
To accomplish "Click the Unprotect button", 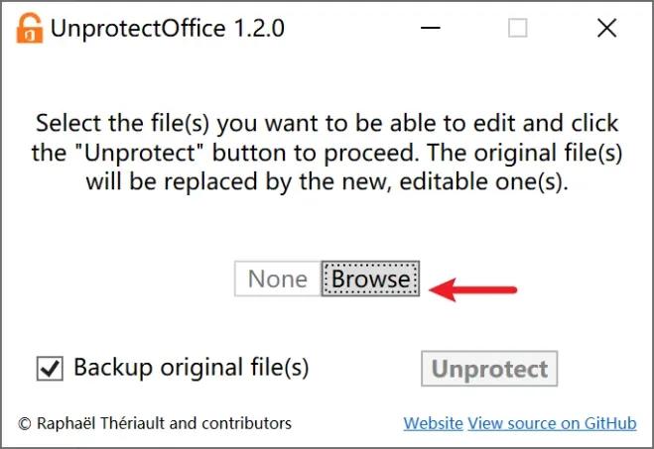I will 489,369.
